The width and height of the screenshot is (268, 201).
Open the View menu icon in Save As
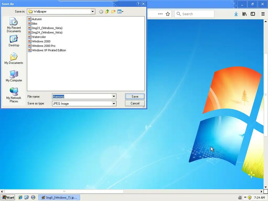pos(120,12)
